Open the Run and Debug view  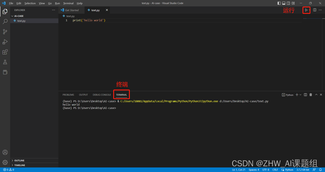click(5, 42)
